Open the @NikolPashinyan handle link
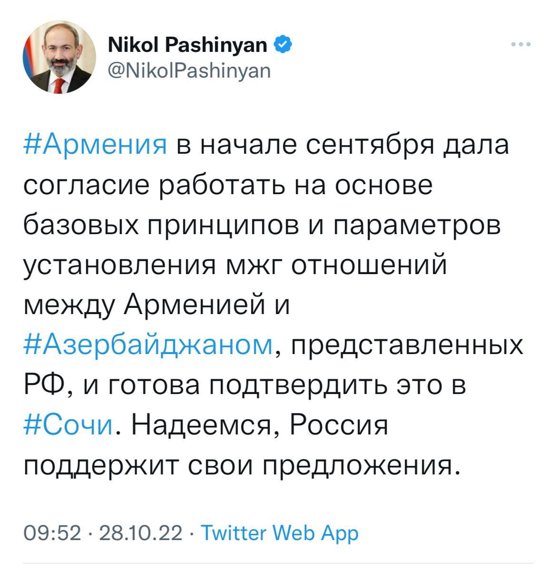 [189, 70]
